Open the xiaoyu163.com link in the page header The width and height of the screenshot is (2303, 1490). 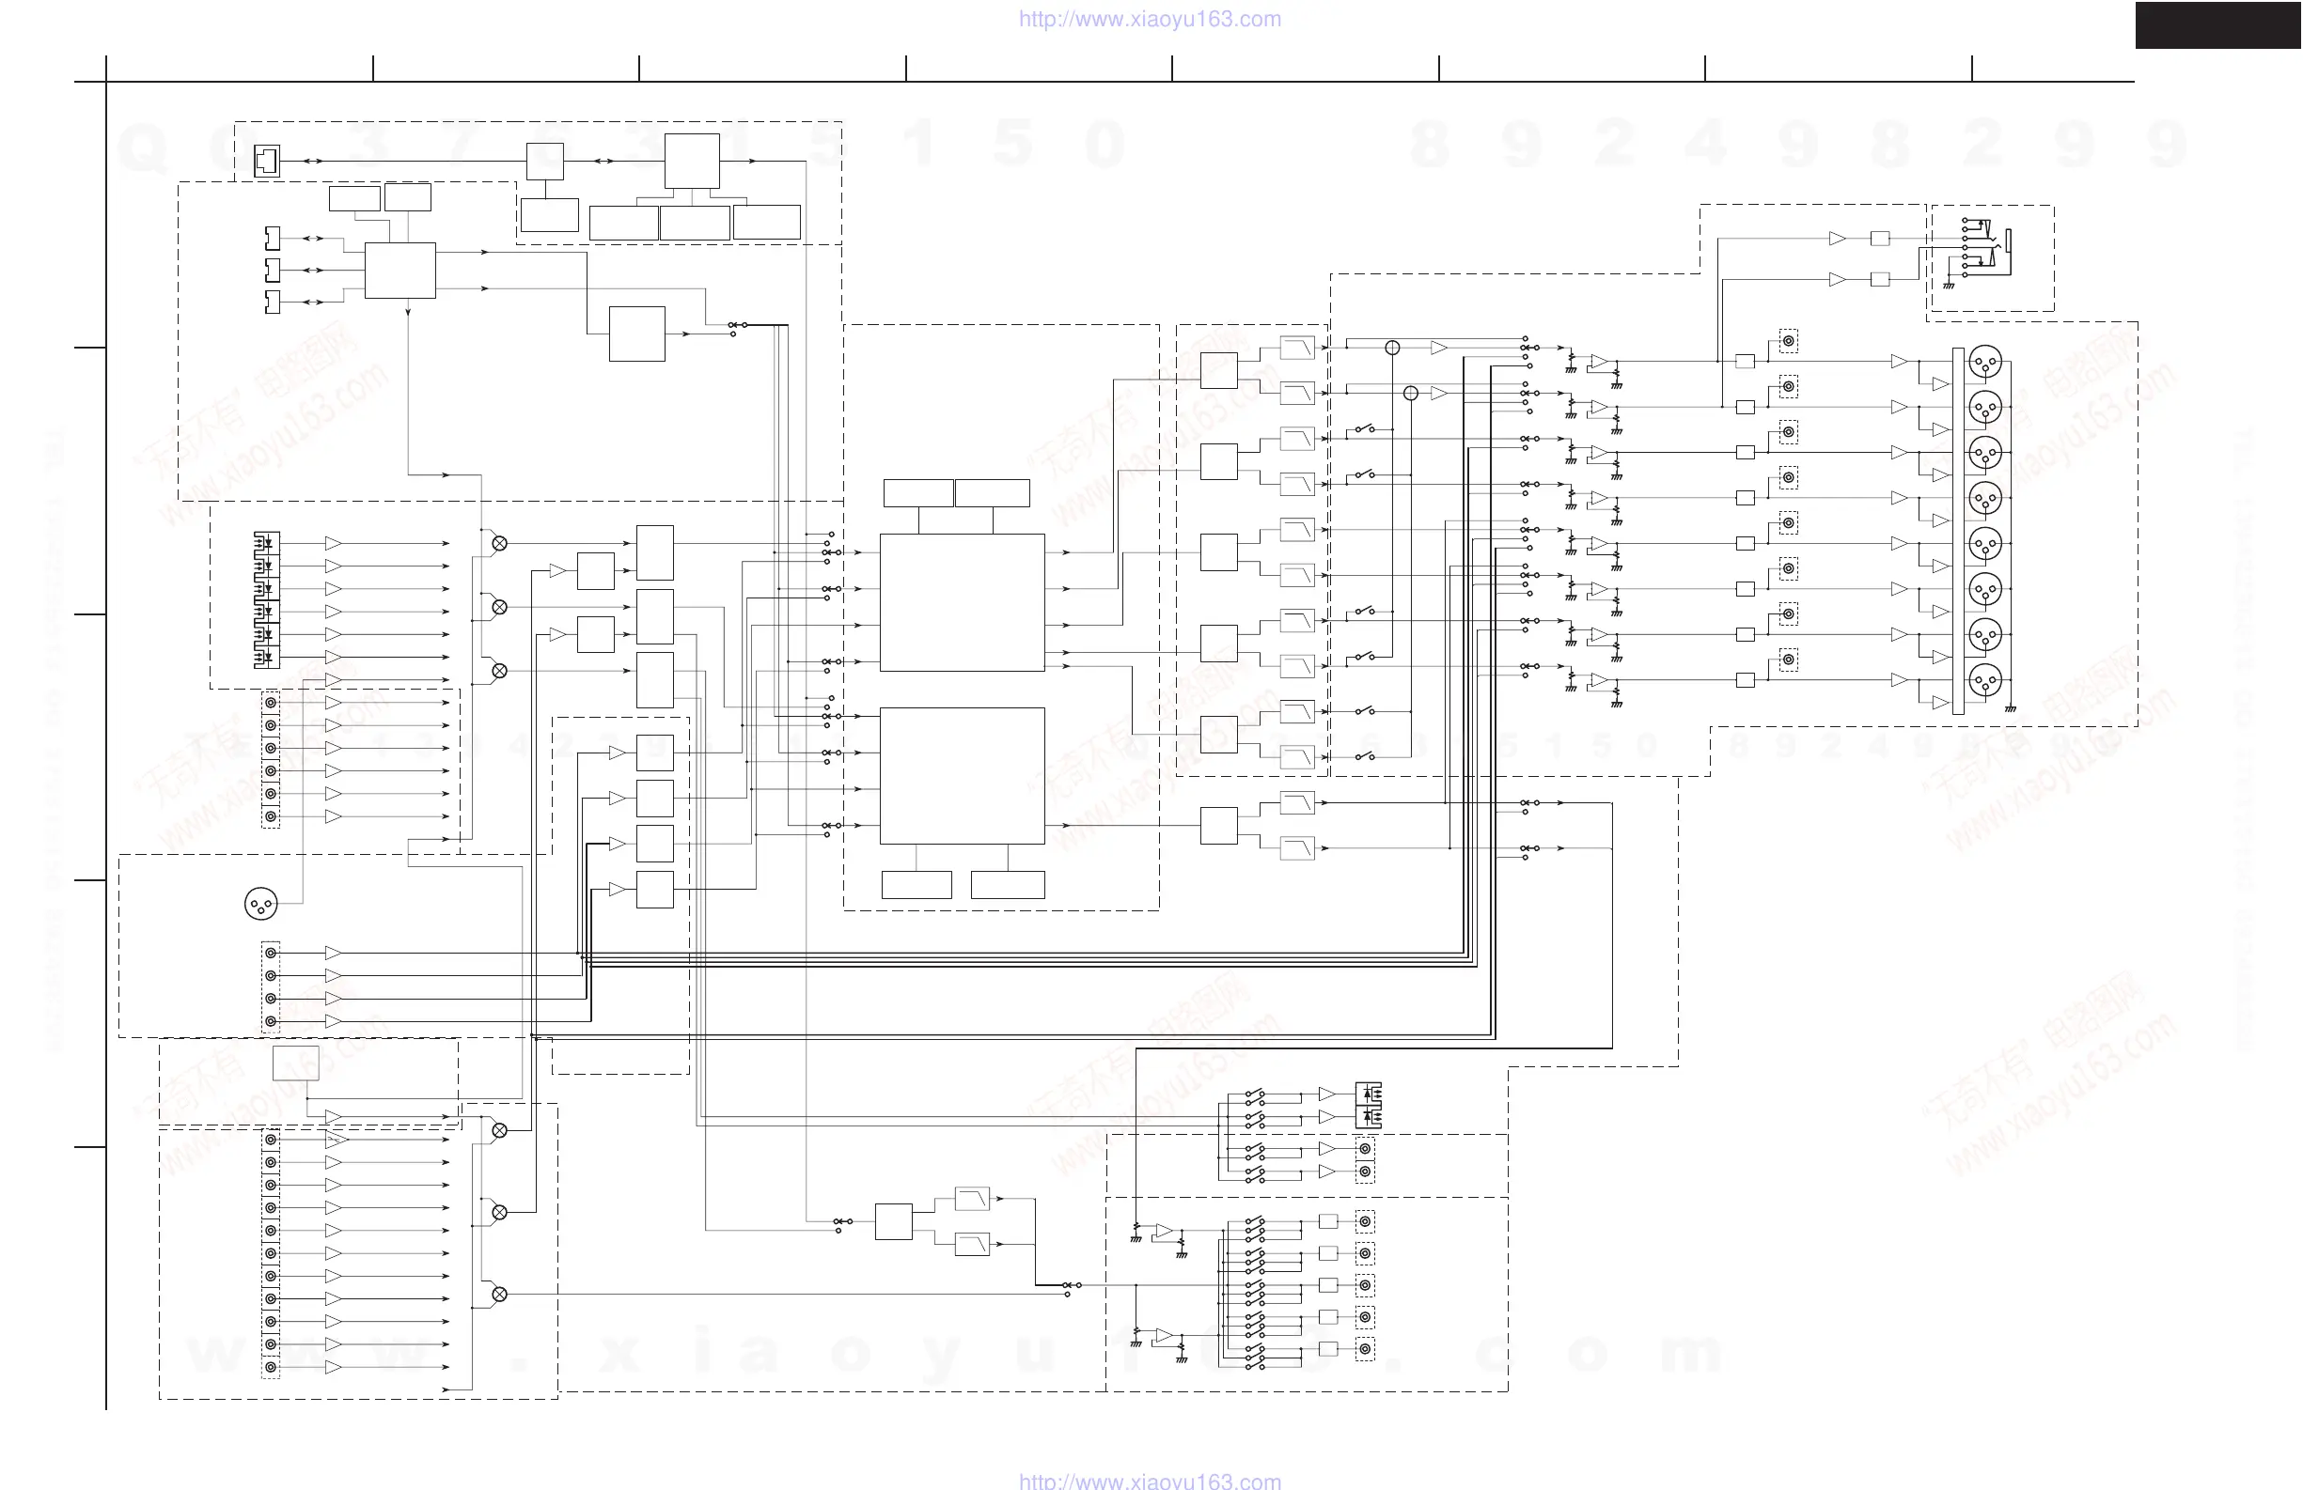[x=1150, y=19]
